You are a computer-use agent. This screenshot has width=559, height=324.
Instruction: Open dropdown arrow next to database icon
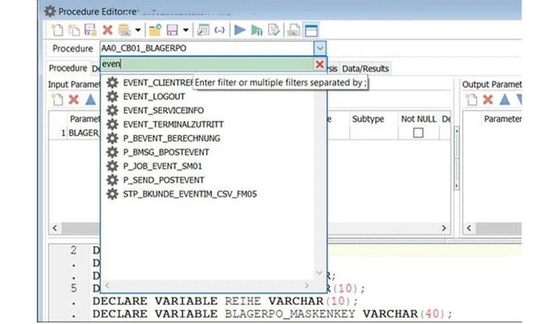138,30
